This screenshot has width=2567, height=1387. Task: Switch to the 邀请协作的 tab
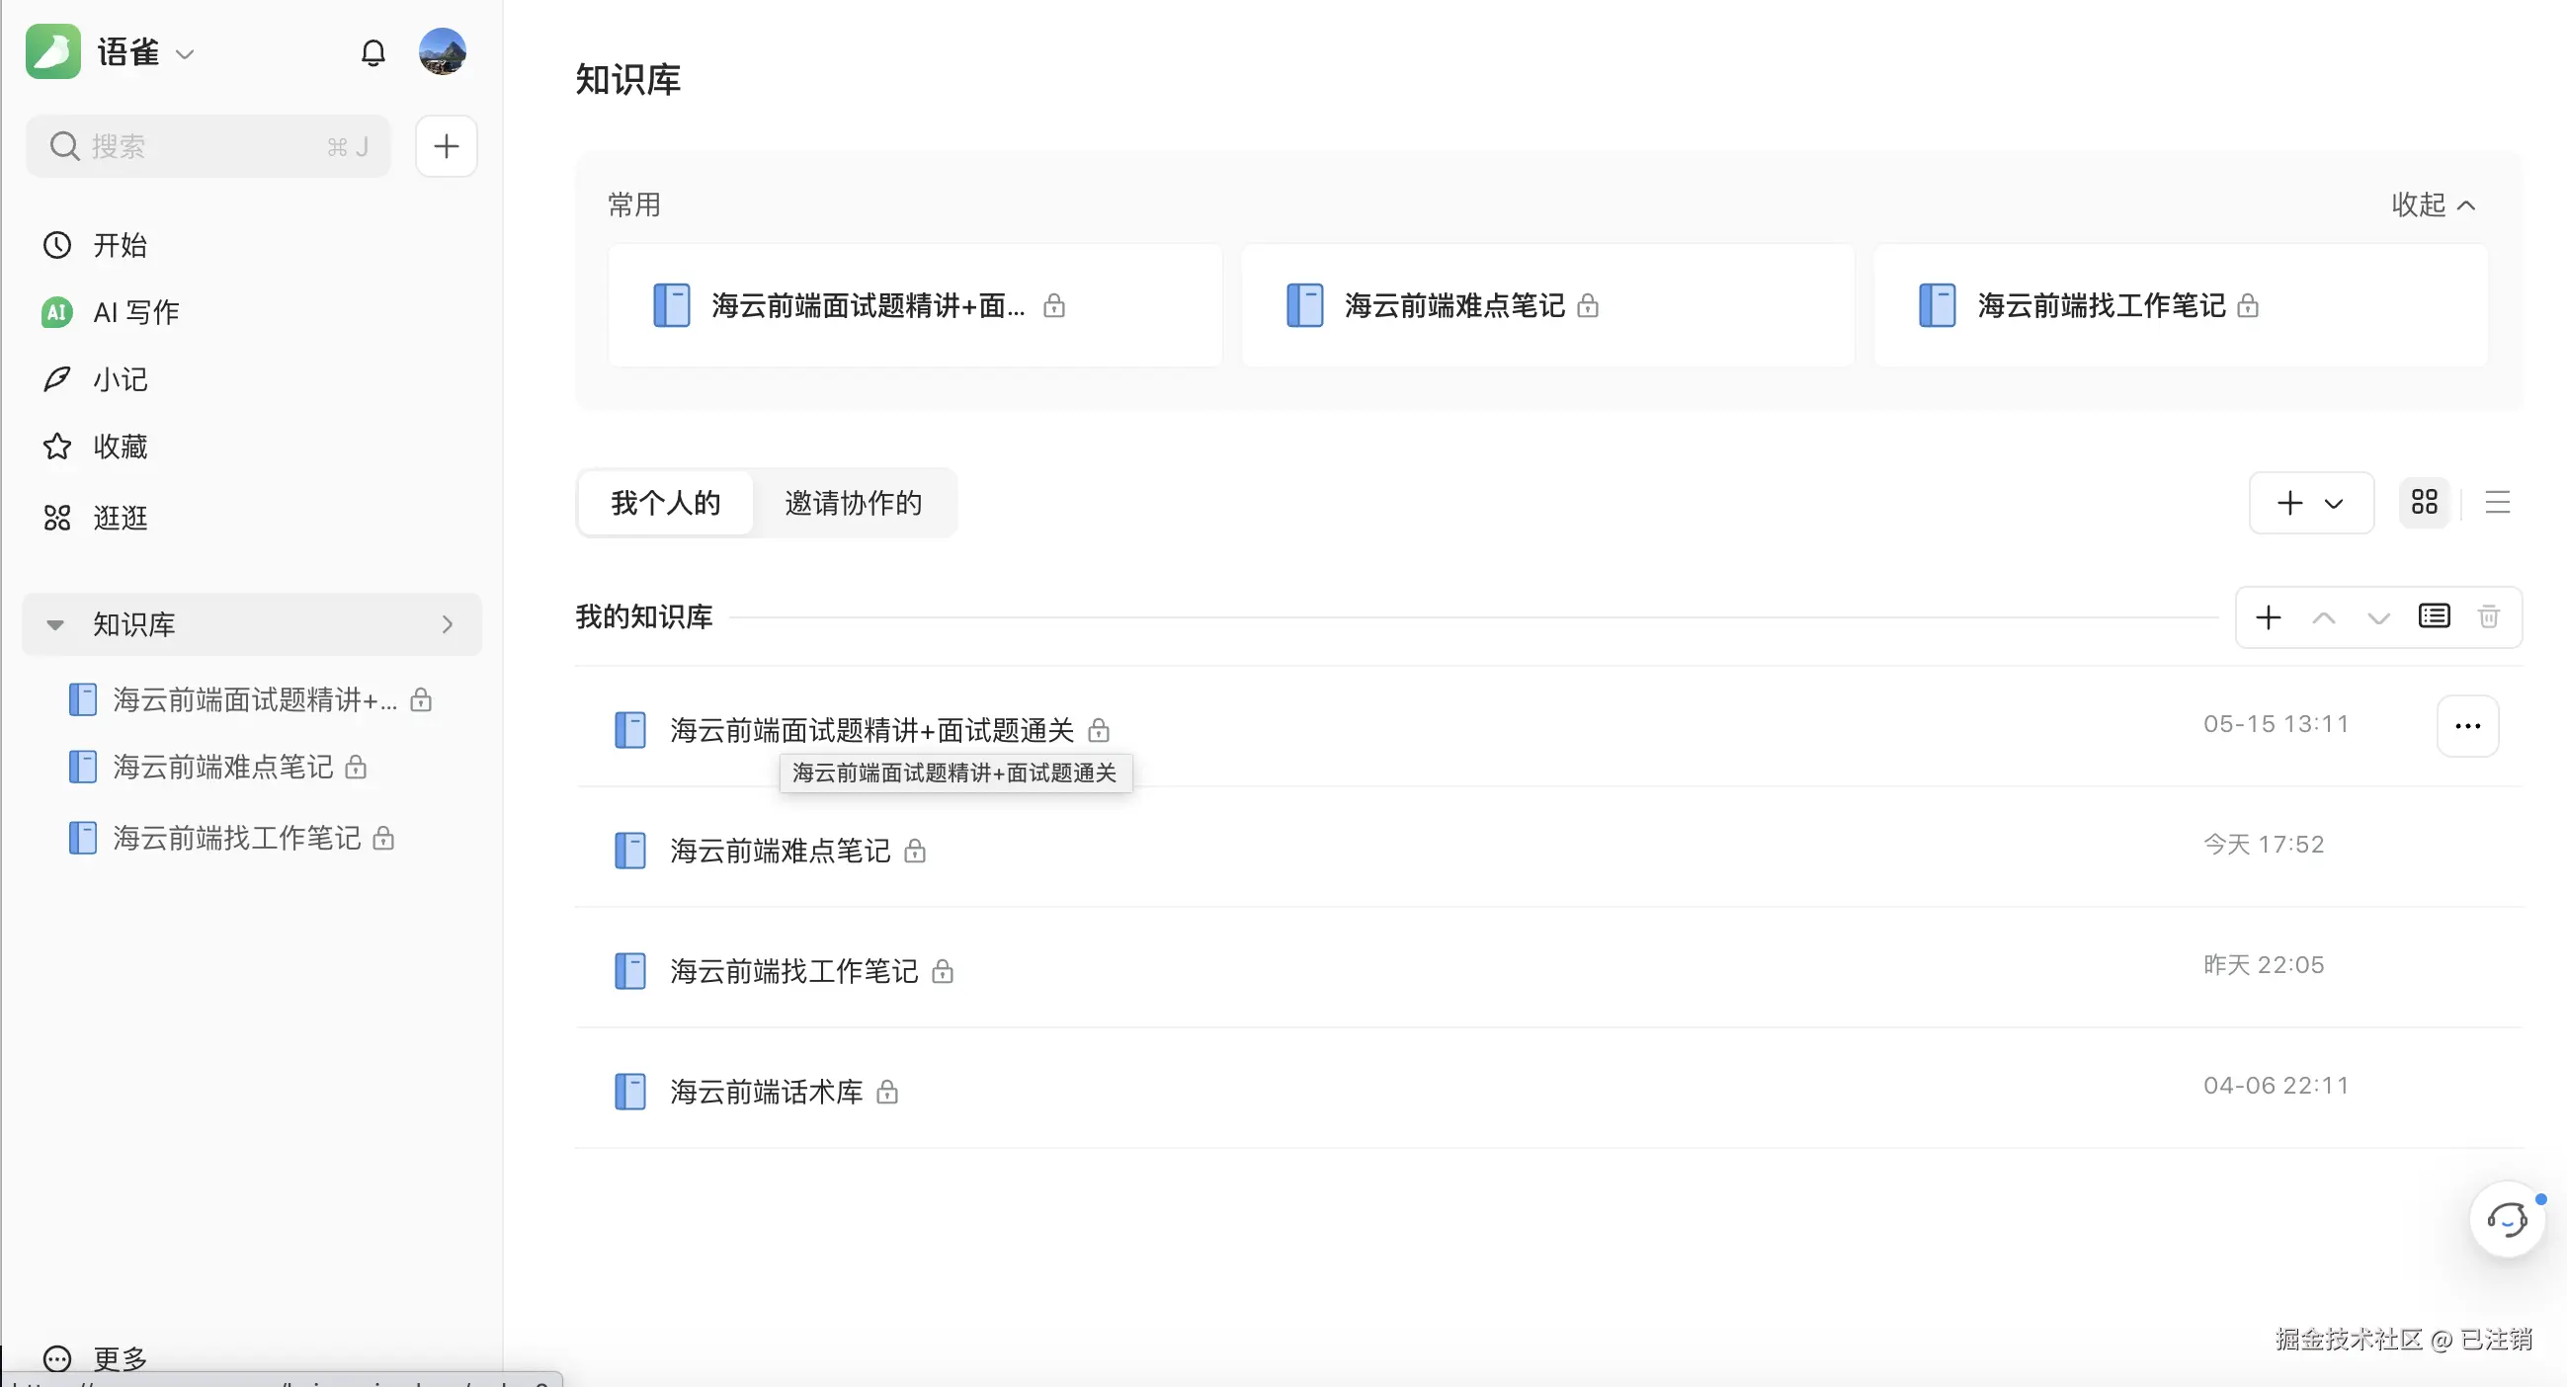pyautogui.click(x=853, y=502)
